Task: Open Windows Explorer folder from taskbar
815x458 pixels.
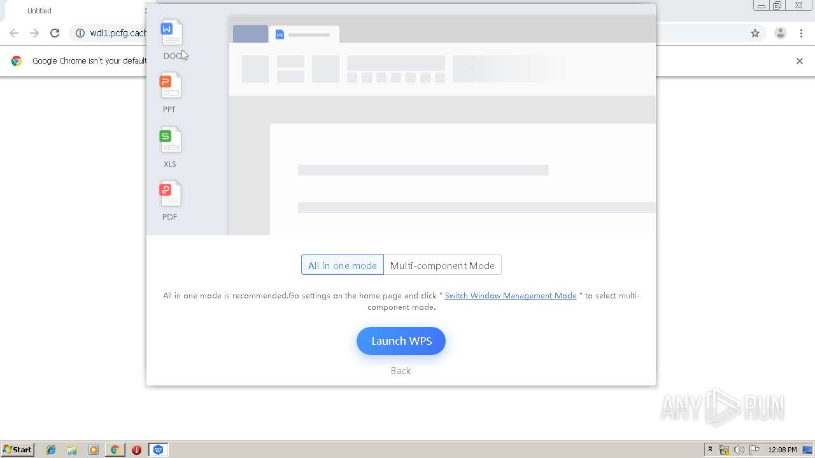Action: [x=72, y=450]
